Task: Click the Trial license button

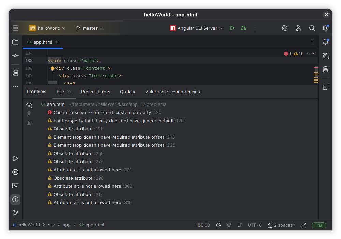Action: (x=319, y=225)
